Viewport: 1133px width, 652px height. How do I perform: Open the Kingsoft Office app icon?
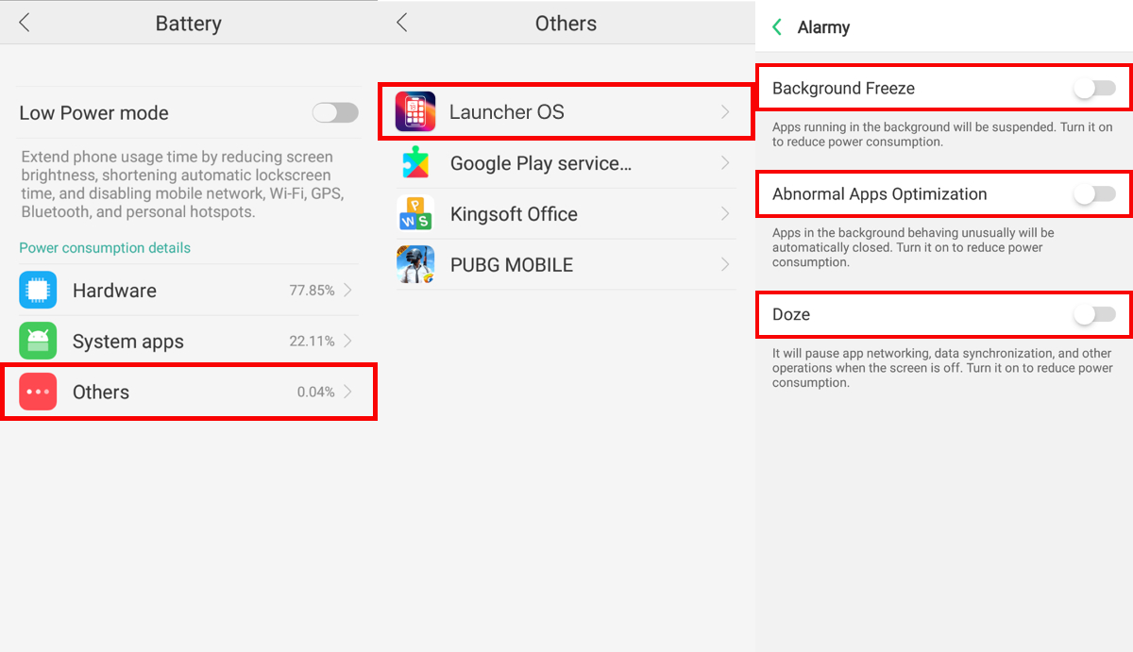click(415, 214)
